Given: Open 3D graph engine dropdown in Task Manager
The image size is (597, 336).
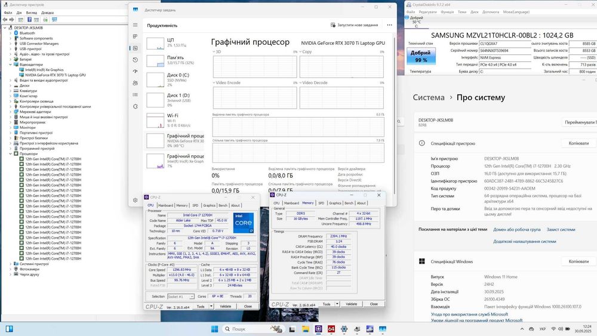Looking at the screenshot, I should coord(214,52).
